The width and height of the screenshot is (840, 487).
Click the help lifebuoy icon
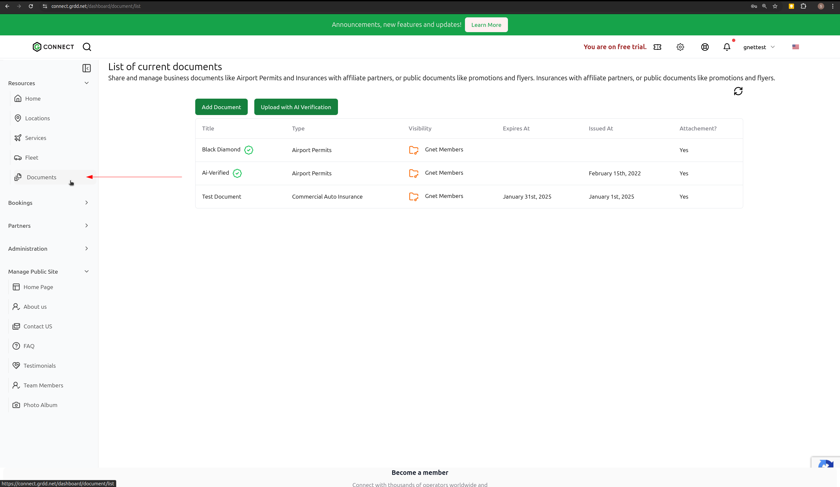[705, 47]
